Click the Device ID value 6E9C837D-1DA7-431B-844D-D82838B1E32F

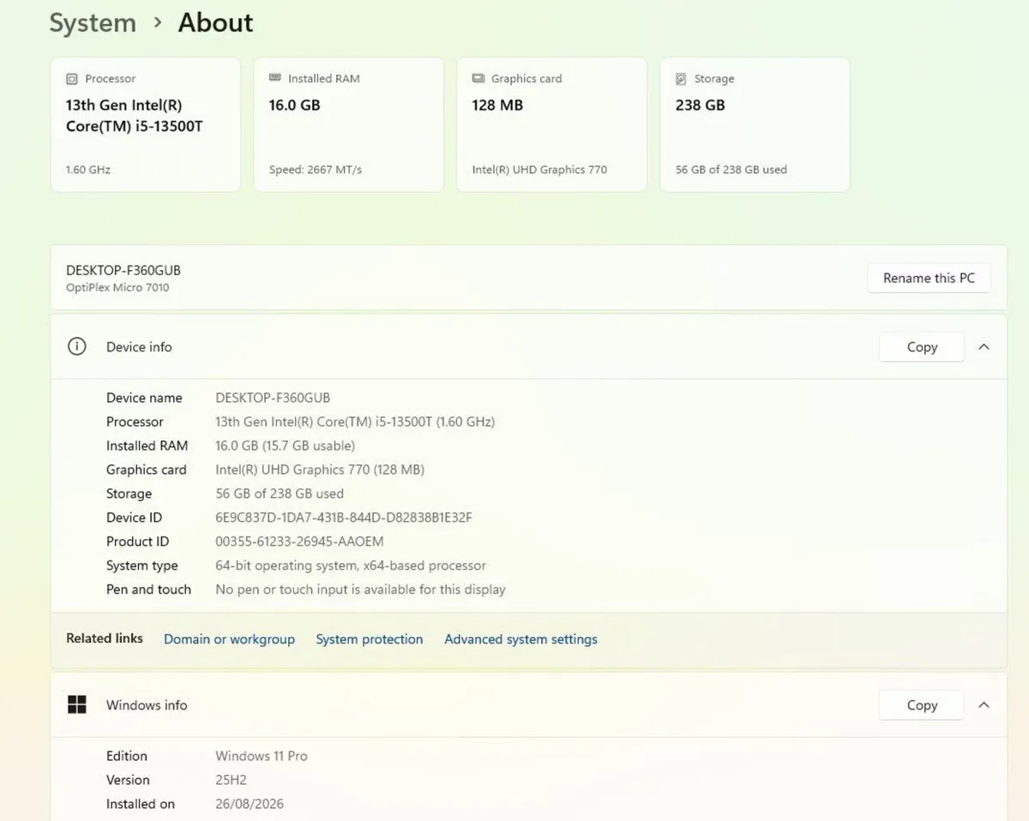pos(344,518)
